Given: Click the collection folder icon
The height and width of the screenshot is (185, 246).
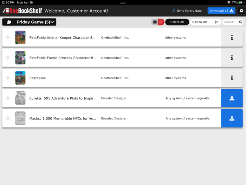Looking at the screenshot, I should point(9,22).
